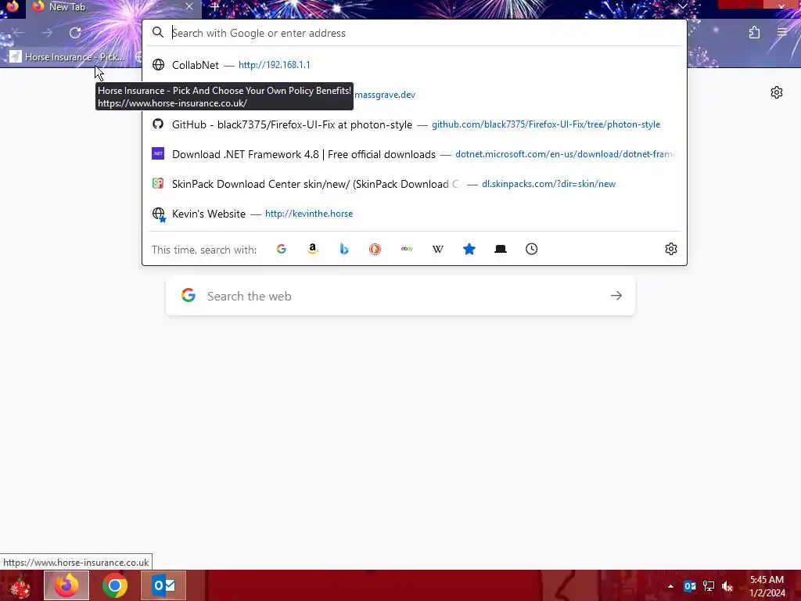Launch Google Chrome from taskbar
The width and height of the screenshot is (801, 601).
[x=115, y=585]
